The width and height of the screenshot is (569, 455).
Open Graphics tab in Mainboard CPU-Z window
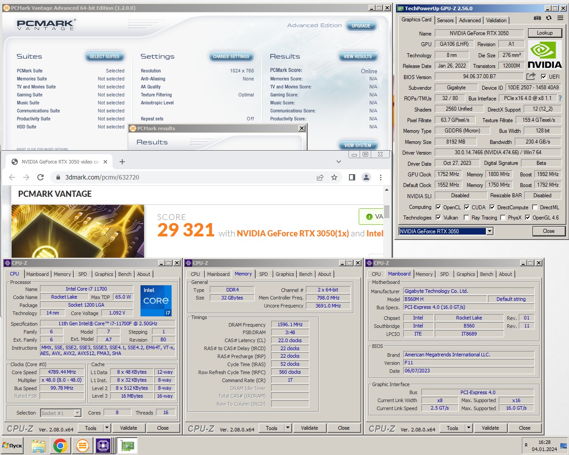(x=465, y=274)
